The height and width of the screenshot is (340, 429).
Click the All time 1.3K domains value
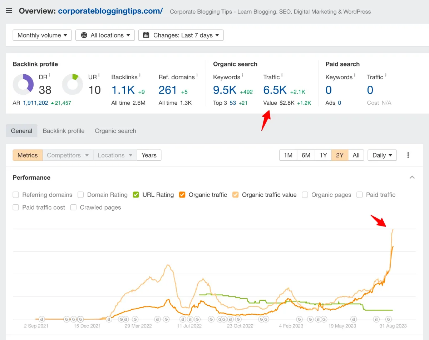pos(175,103)
